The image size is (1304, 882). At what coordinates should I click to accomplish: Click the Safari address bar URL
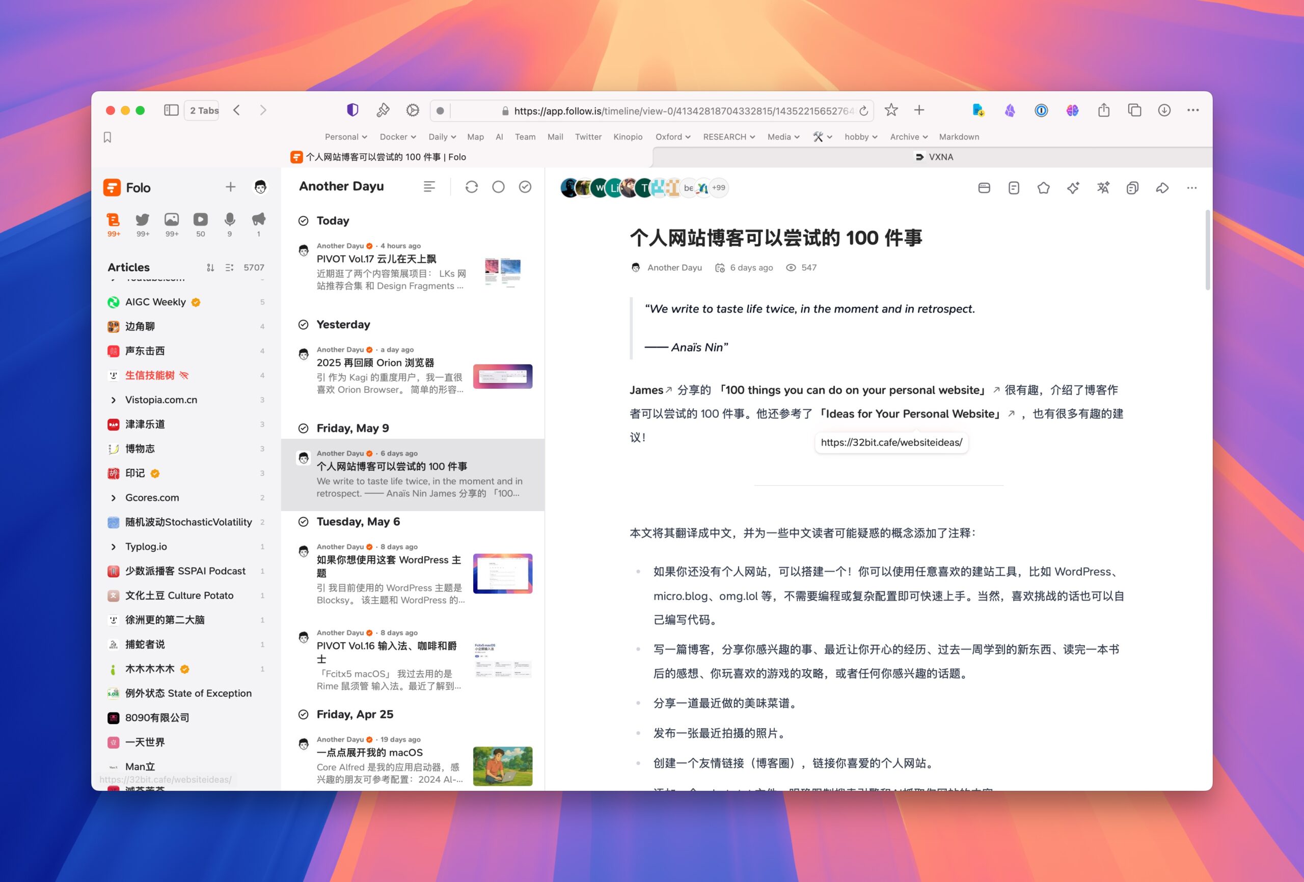click(684, 111)
